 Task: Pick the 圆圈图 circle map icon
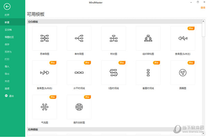[183, 72]
